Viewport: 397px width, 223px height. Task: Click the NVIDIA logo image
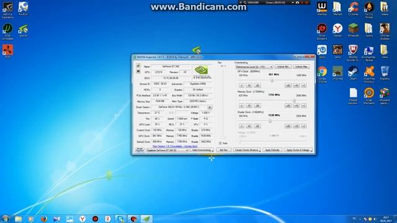click(x=202, y=72)
